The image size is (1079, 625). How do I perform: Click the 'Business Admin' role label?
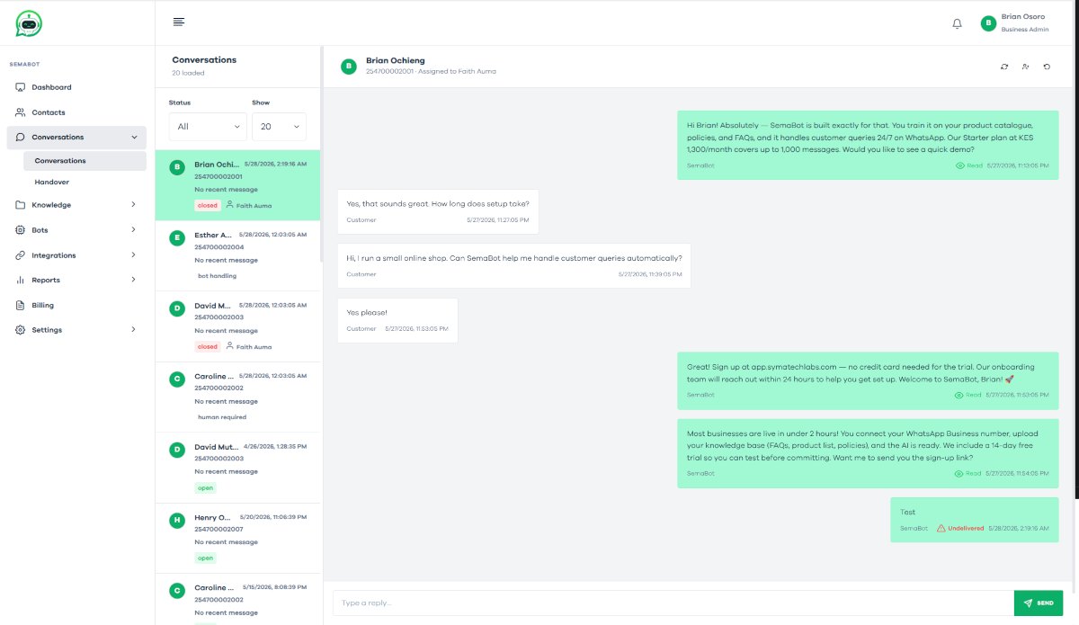pyautogui.click(x=1025, y=30)
